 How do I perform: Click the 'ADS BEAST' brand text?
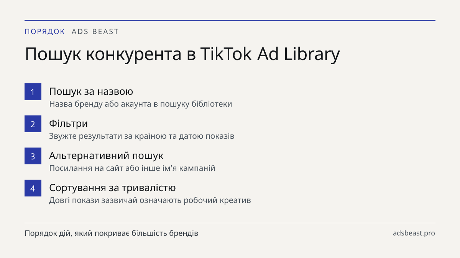95,32
